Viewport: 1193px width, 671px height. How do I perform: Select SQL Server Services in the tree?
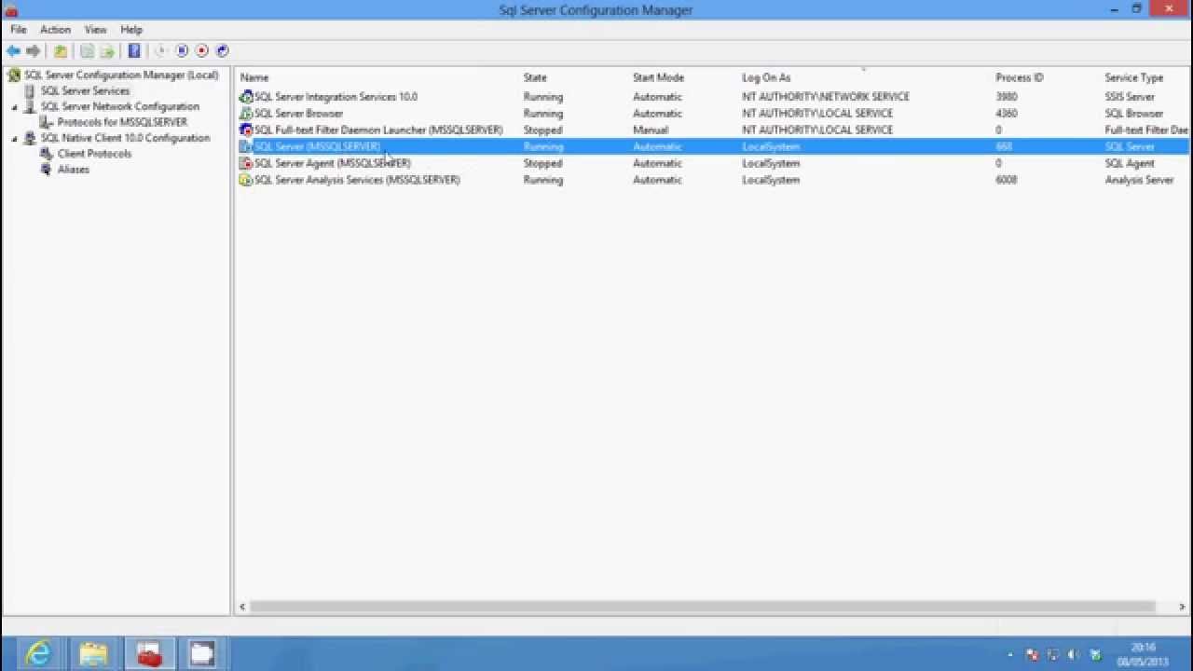click(x=85, y=90)
